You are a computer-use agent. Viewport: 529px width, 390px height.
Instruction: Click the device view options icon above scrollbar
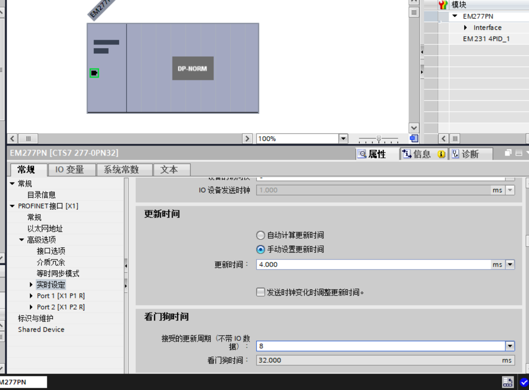[414, 12]
